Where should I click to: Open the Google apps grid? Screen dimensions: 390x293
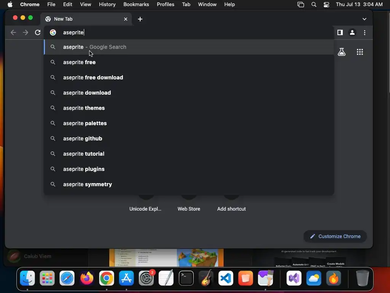pos(360,52)
